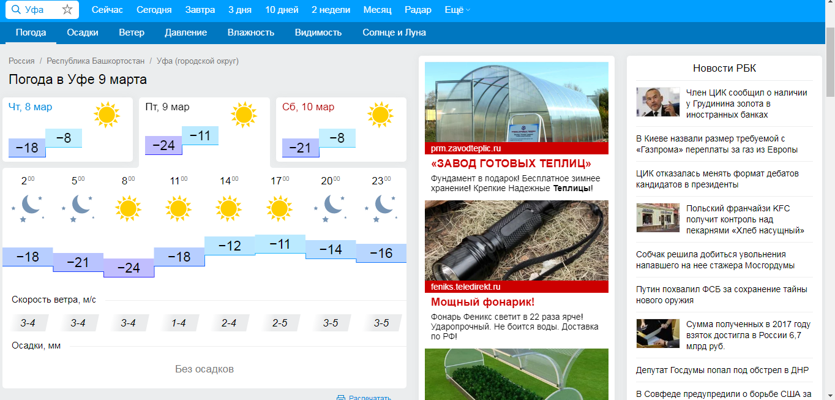Open the Чт, 8 мар day link
The height and width of the screenshot is (400, 835).
tap(31, 107)
